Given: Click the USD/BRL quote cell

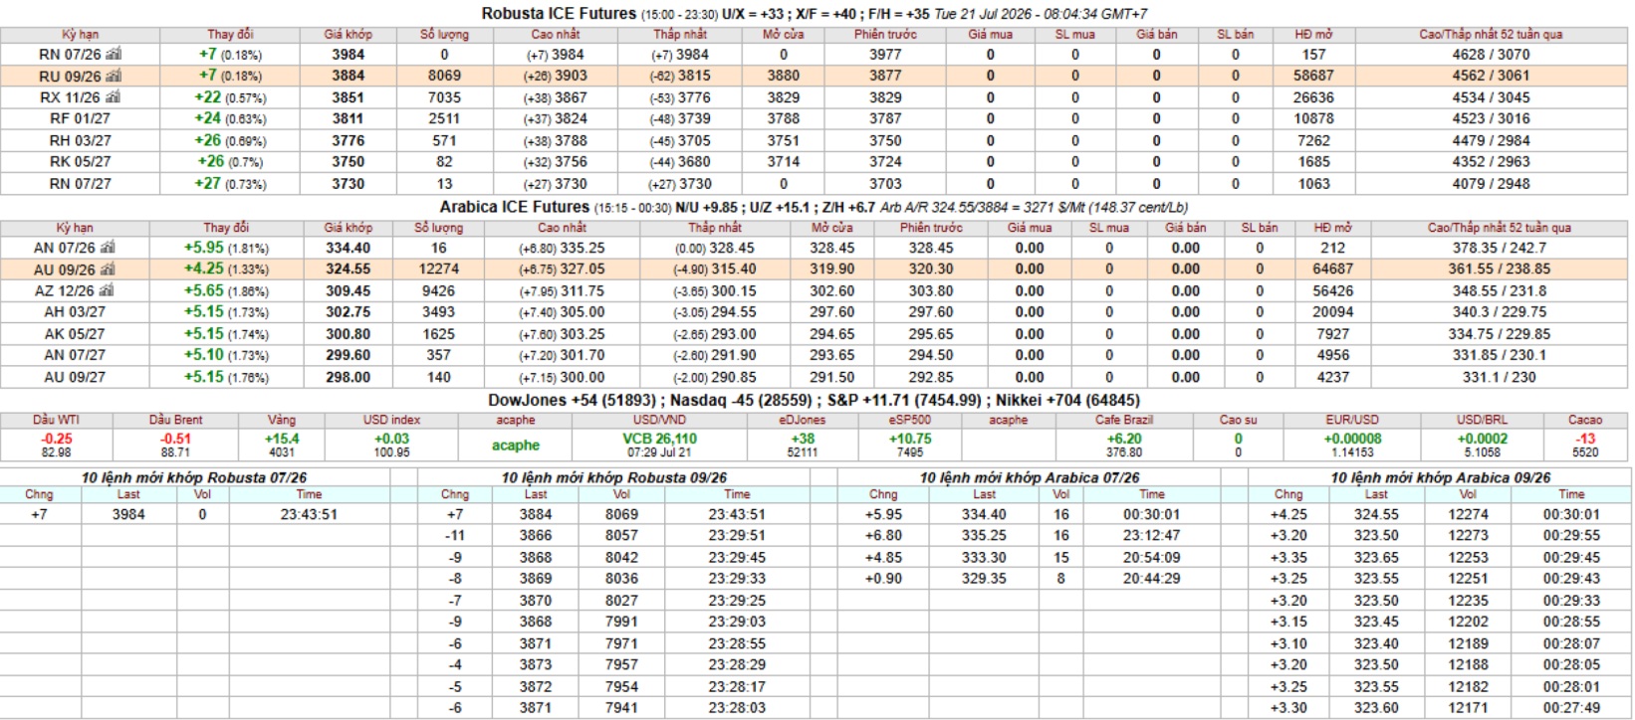Looking at the screenshot, I should click(1482, 445).
